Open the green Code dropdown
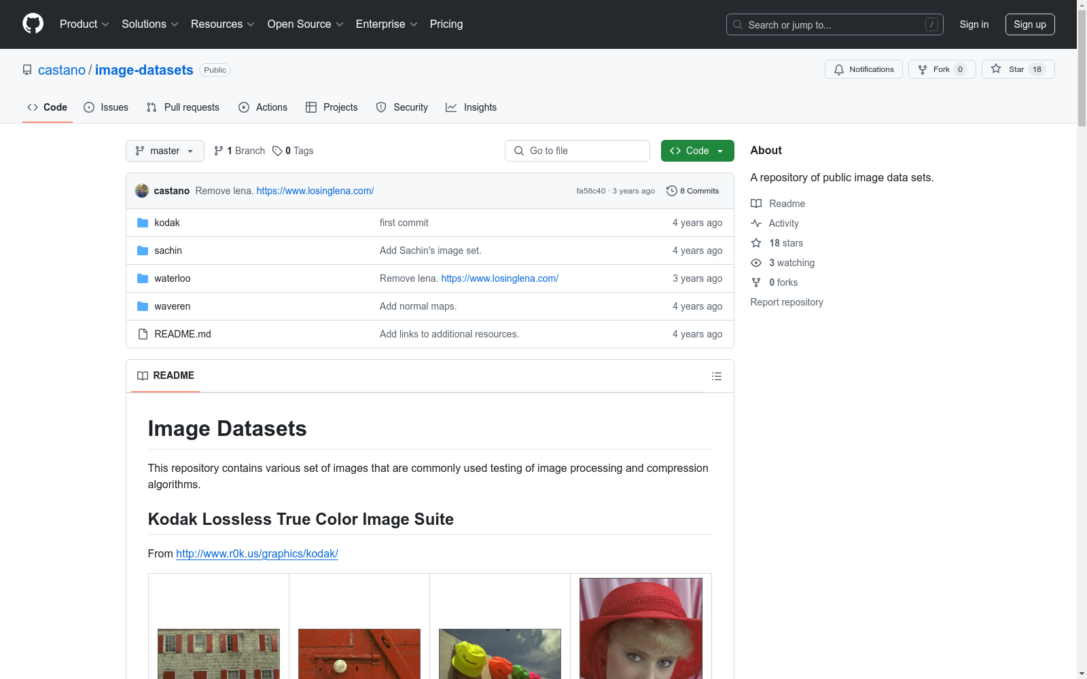 tap(697, 151)
